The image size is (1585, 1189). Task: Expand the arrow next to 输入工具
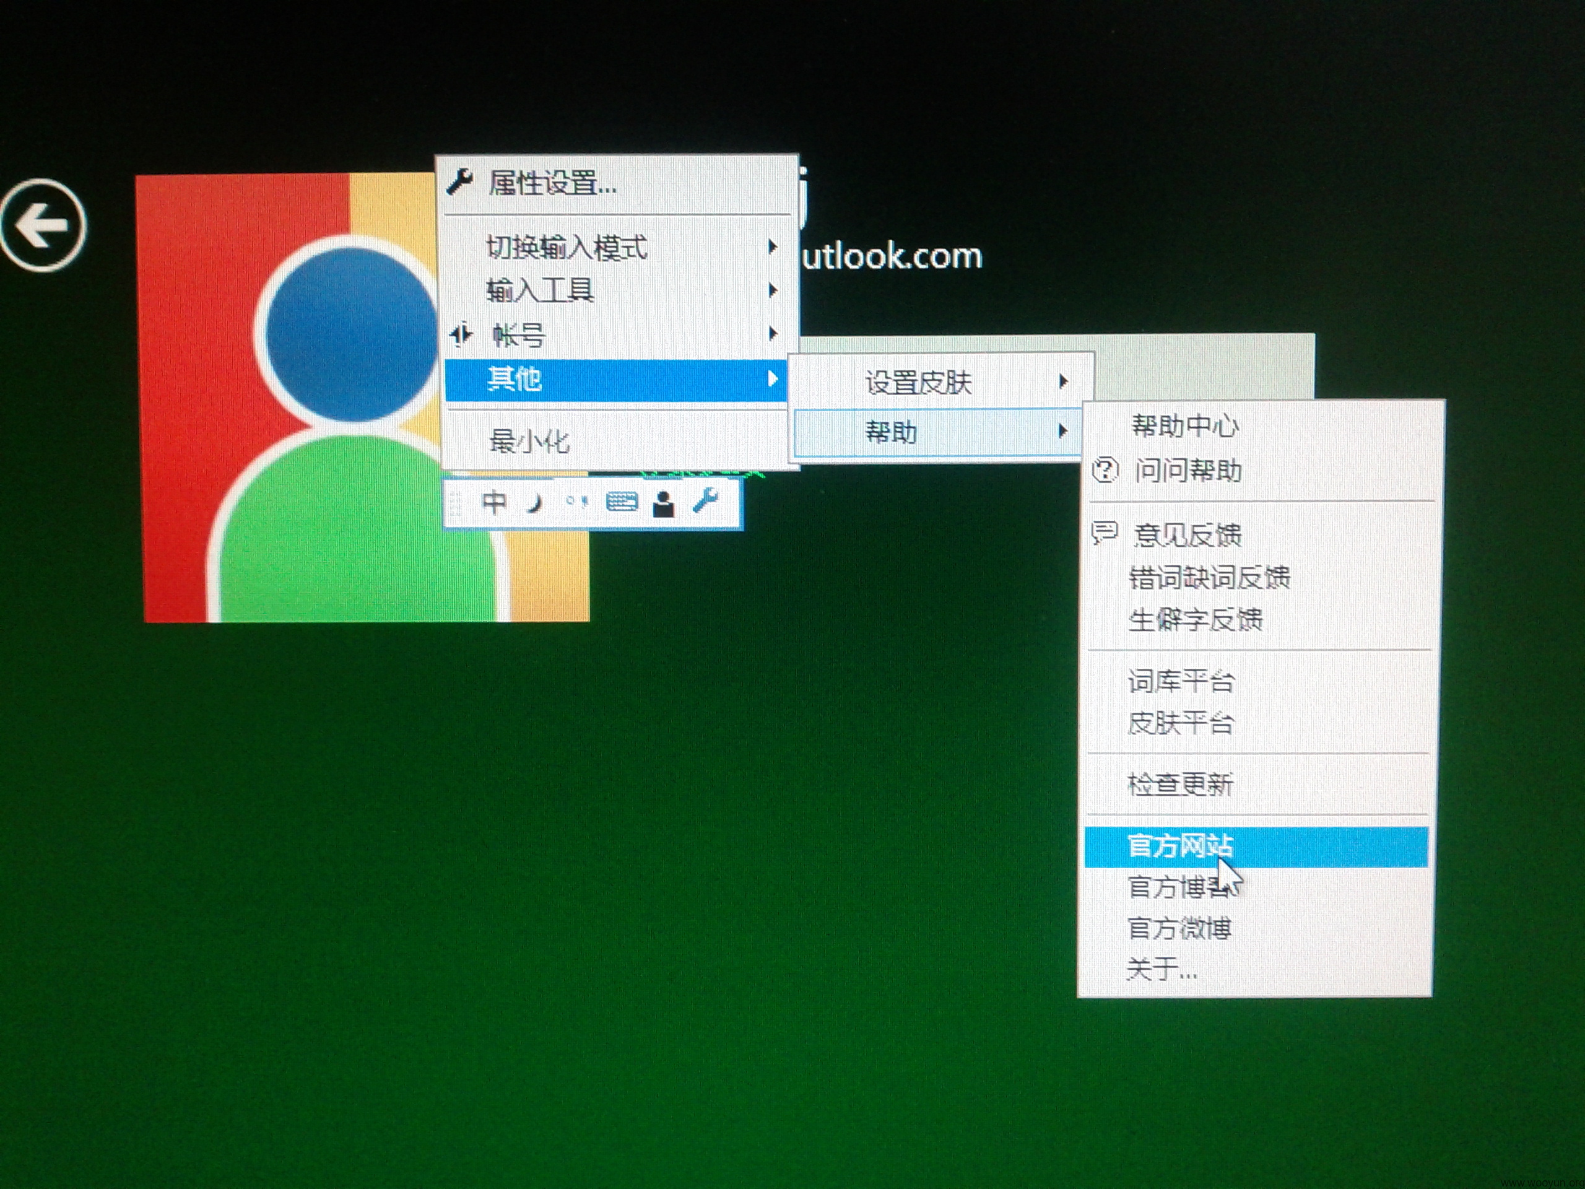771,290
